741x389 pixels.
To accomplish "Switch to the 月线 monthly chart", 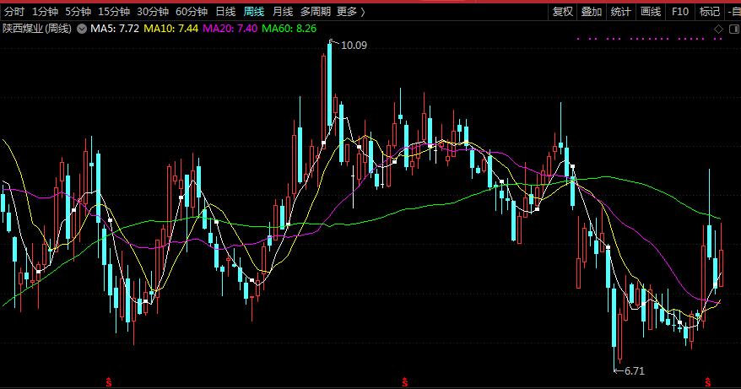I will click(x=283, y=12).
